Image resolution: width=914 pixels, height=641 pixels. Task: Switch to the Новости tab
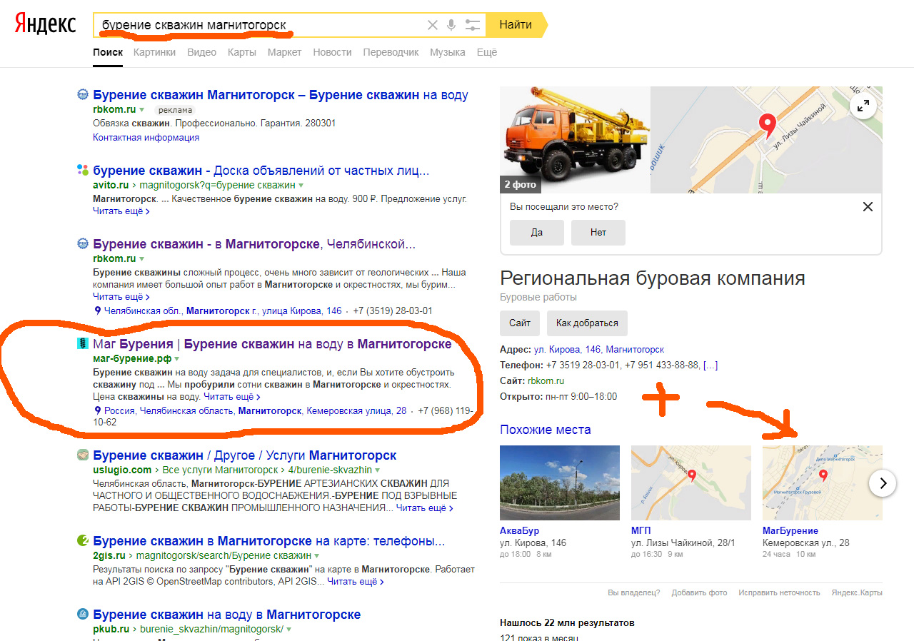click(332, 52)
